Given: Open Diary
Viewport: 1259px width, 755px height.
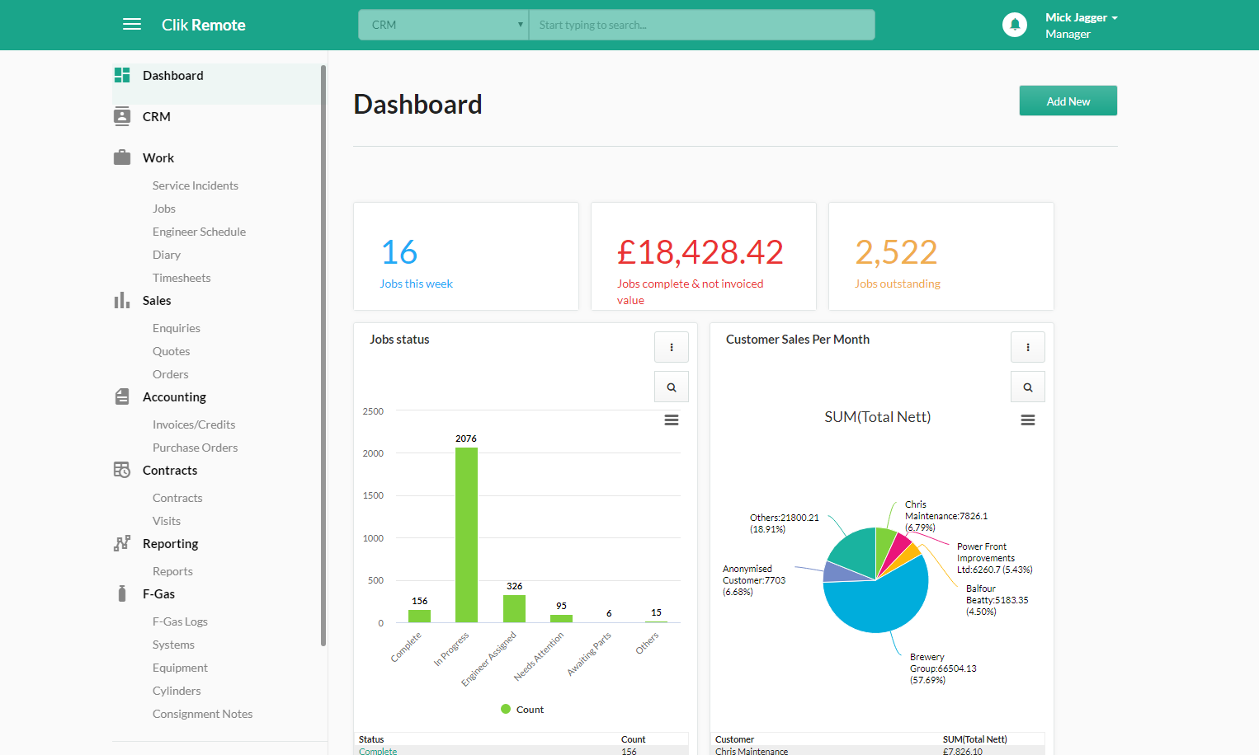Looking at the screenshot, I should [x=167, y=255].
